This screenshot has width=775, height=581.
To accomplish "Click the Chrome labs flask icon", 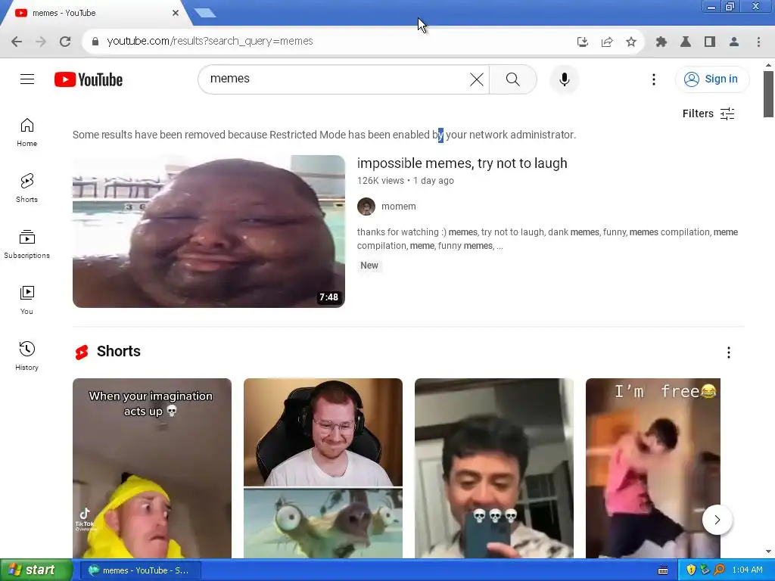I will click(x=686, y=42).
